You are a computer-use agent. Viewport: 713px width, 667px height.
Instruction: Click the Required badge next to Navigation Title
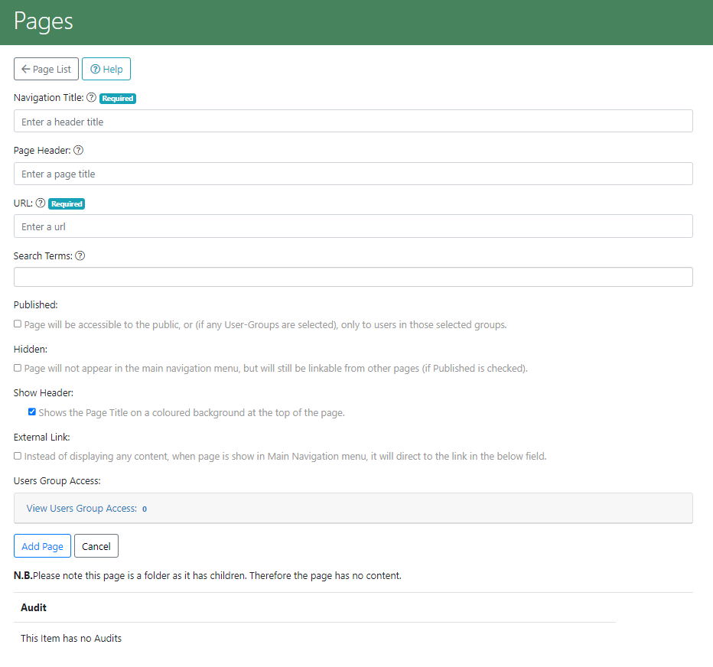tap(118, 98)
